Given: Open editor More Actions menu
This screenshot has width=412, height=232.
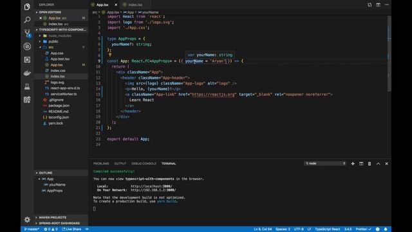Looking at the screenshot, I should pos(387,5).
